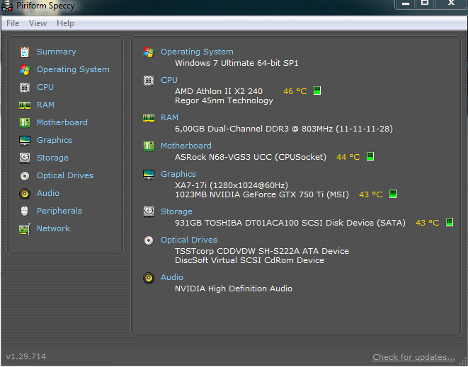Viewport: 468px width, 367px height.
Task: Click the Graphics monitor icon in summary panel
Action: (149, 175)
